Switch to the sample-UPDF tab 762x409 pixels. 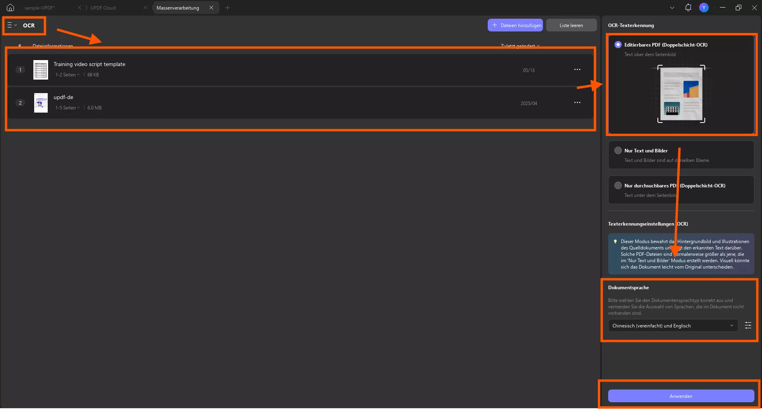tap(40, 8)
